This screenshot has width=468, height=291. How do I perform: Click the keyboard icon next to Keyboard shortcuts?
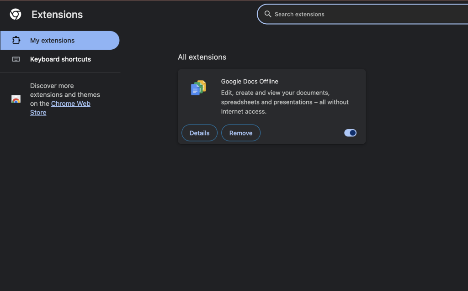click(x=16, y=59)
